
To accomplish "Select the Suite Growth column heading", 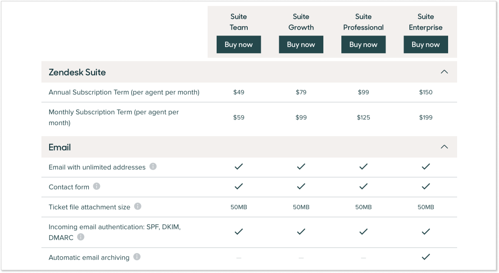I will [301, 22].
